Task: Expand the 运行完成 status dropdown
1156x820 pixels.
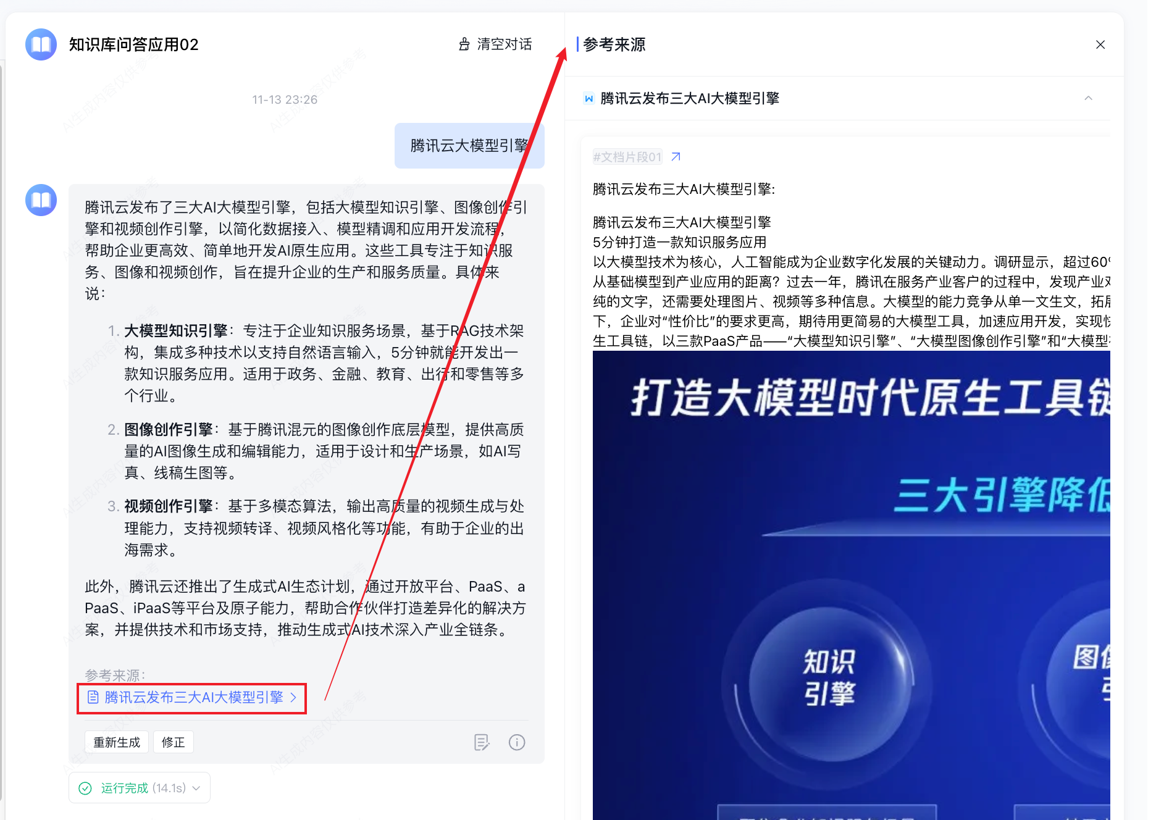Action: coord(196,788)
